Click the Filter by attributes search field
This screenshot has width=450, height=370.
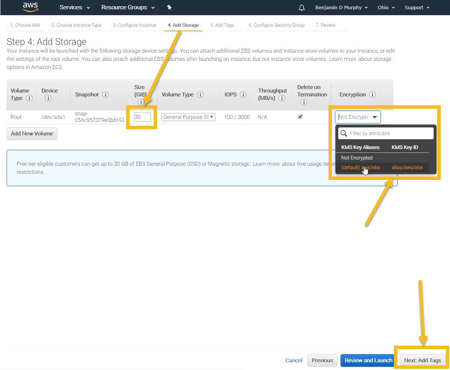(x=386, y=133)
